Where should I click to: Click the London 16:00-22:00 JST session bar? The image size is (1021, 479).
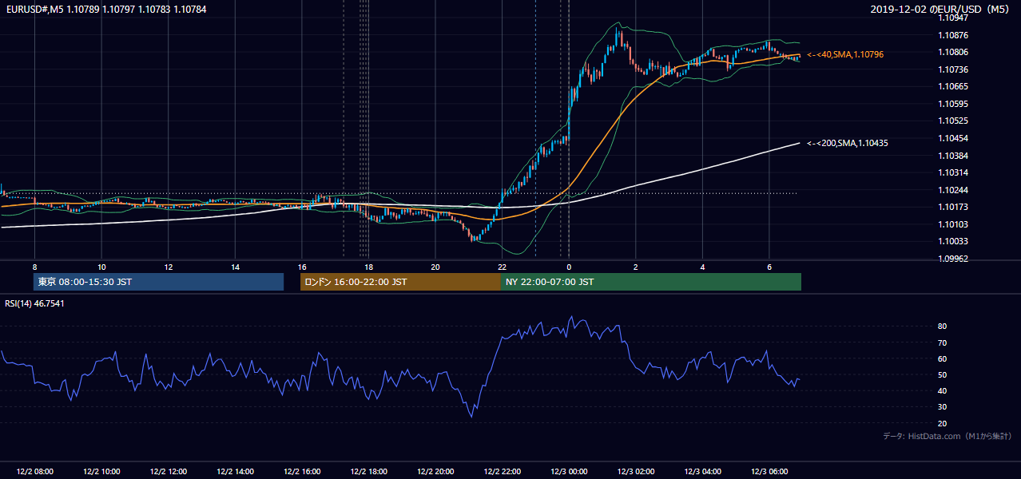pyautogui.click(x=400, y=282)
